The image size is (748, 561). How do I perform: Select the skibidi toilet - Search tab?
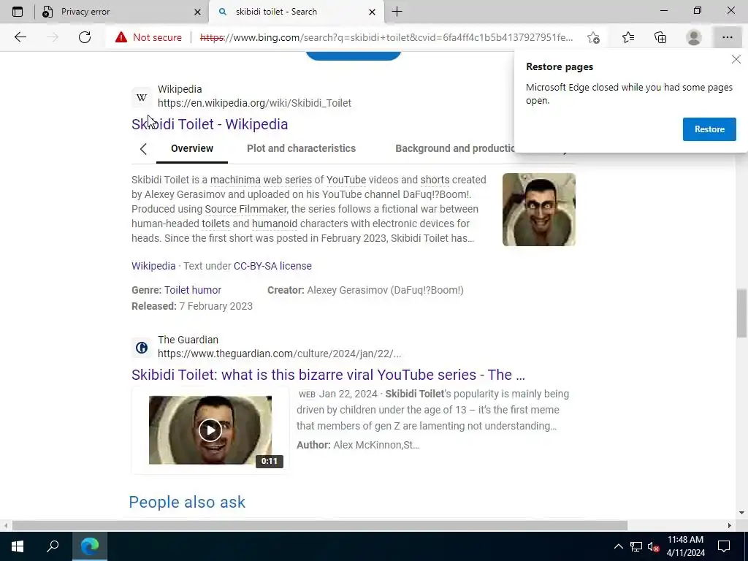[296, 12]
